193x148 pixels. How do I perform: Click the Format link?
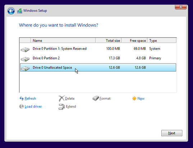click(x=105, y=98)
